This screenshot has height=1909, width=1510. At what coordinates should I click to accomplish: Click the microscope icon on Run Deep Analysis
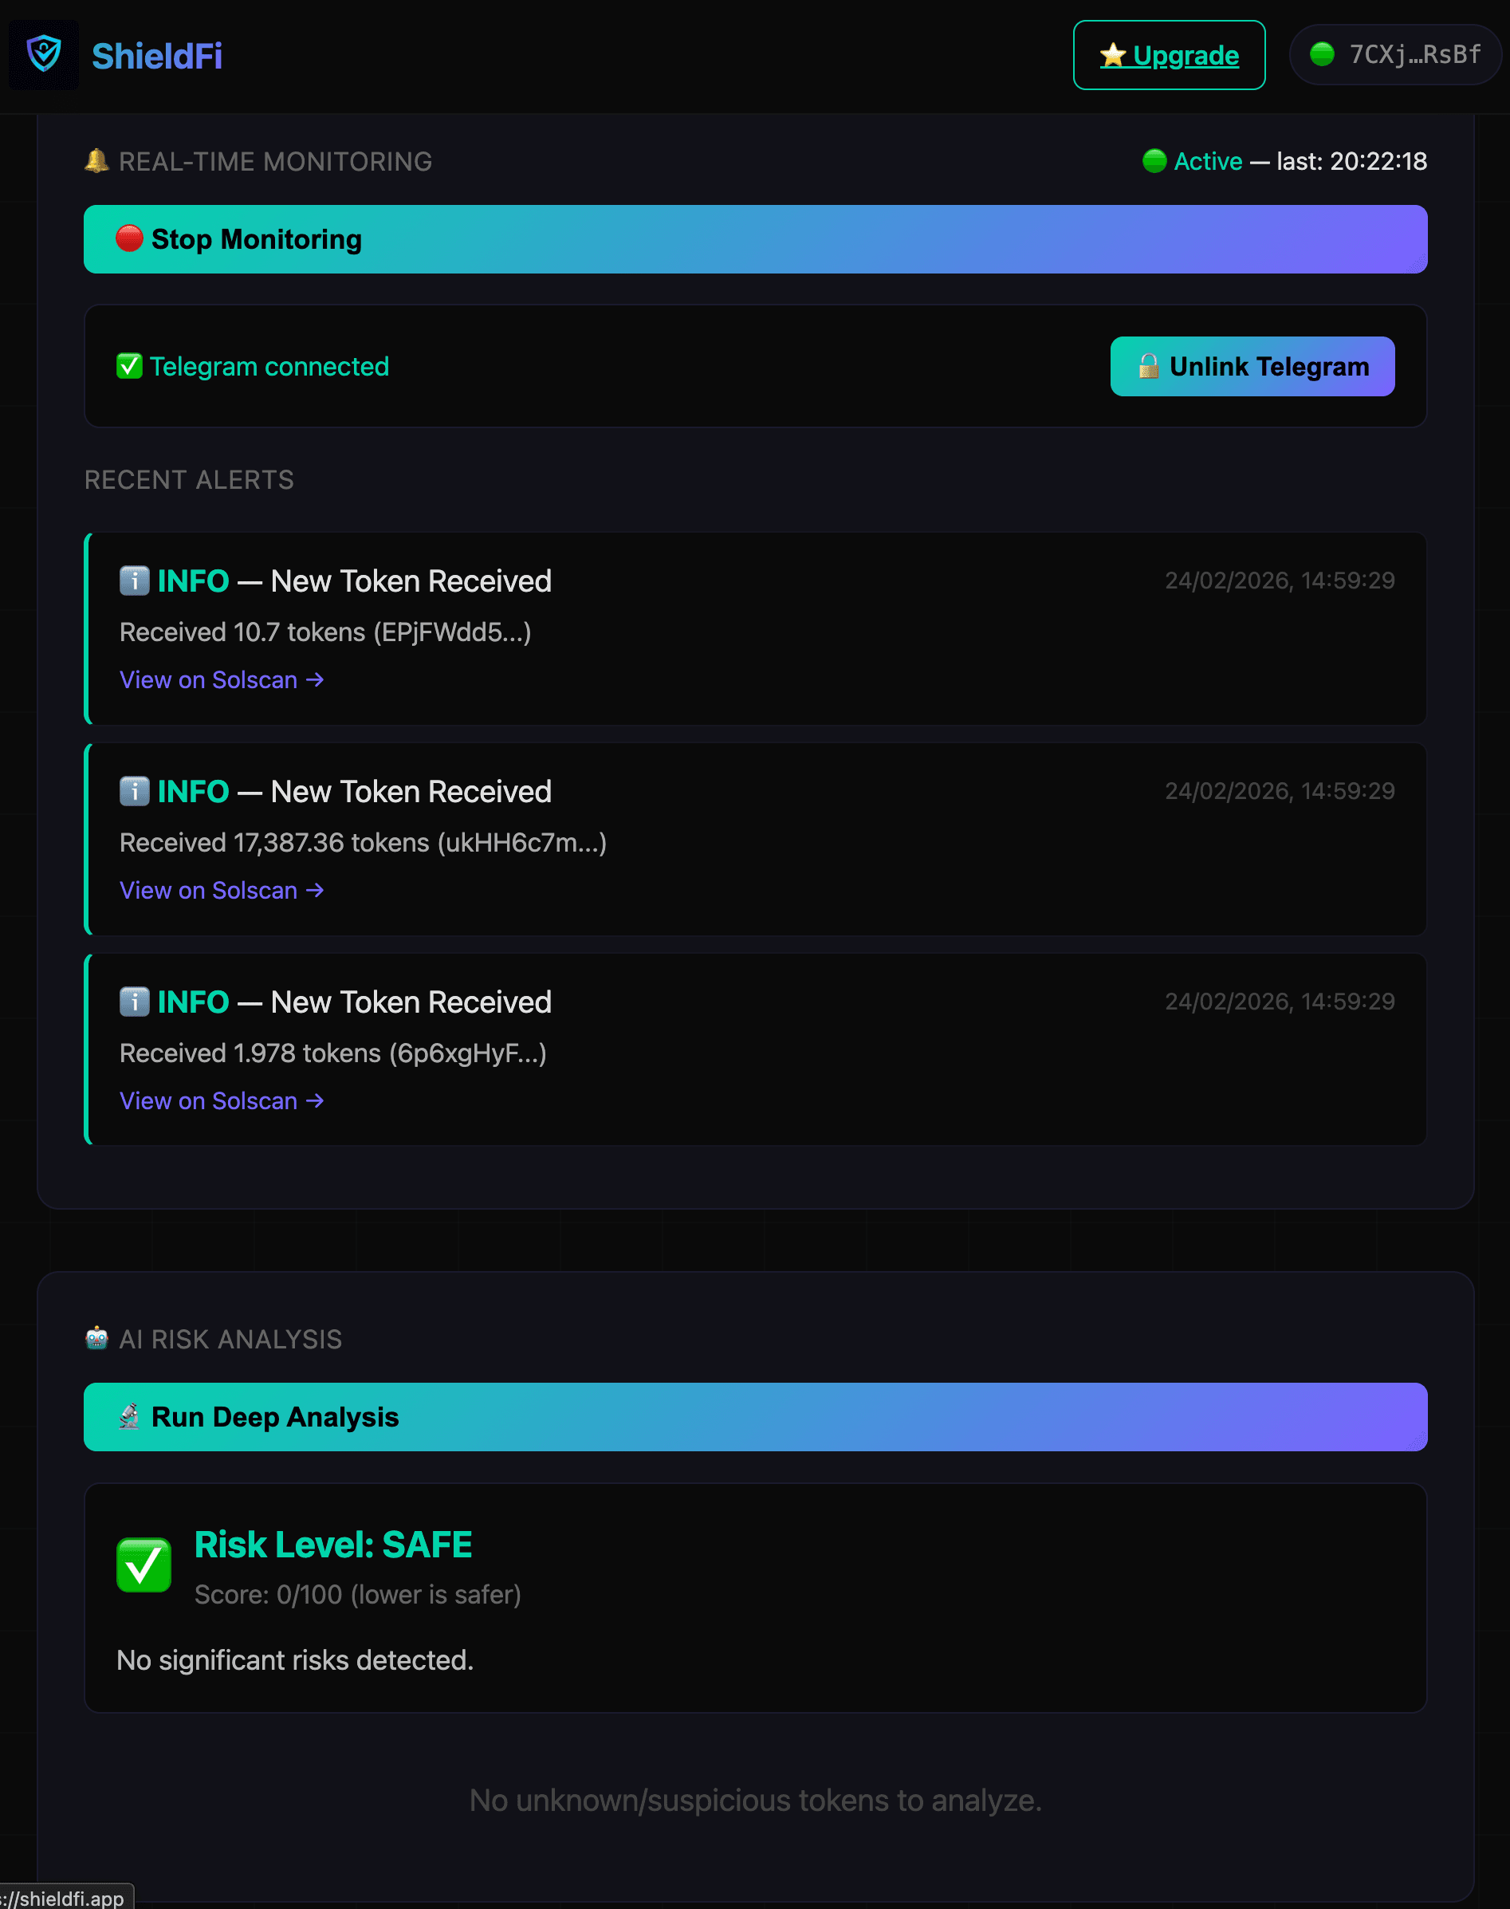click(129, 1415)
